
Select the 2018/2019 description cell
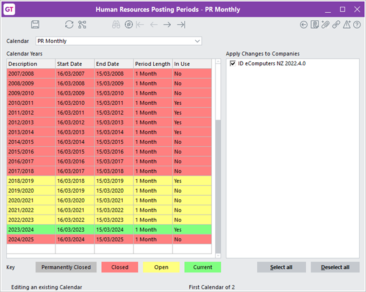tap(30, 181)
